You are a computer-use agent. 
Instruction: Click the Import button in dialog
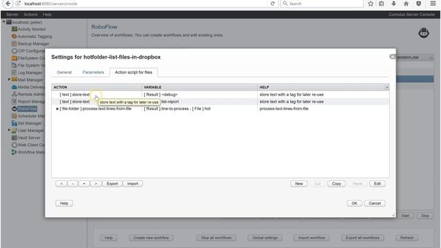tap(132, 184)
